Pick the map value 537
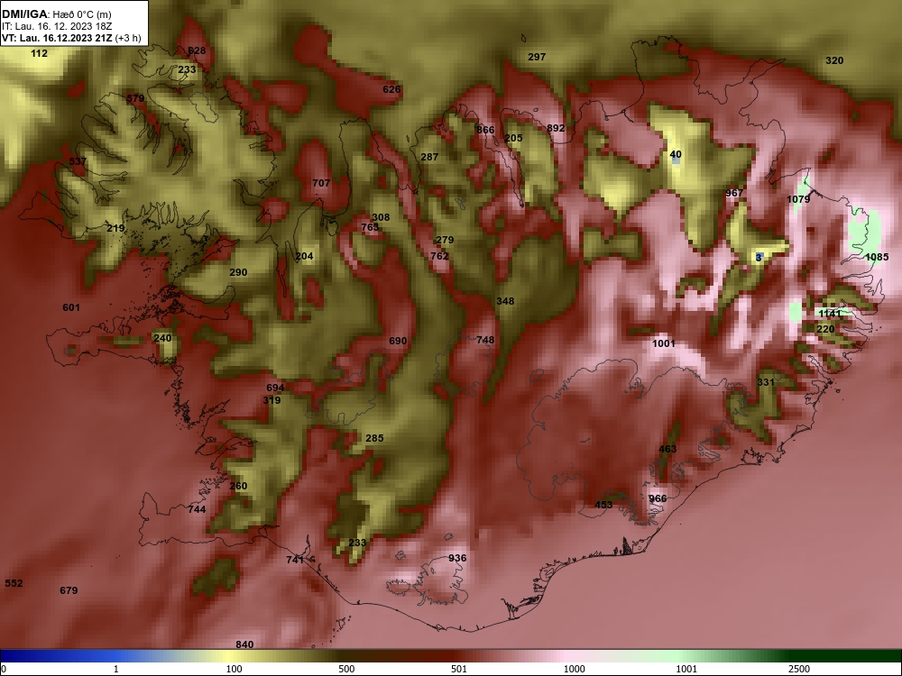902x676 pixels. coord(78,161)
